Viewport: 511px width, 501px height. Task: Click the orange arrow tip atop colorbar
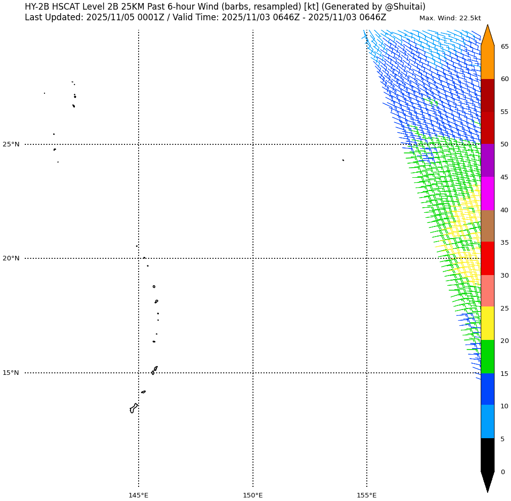click(x=487, y=35)
